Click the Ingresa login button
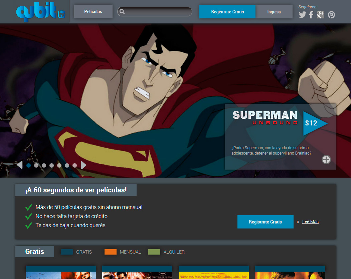This screenshot has height=279, width=351. coord(274,12)
